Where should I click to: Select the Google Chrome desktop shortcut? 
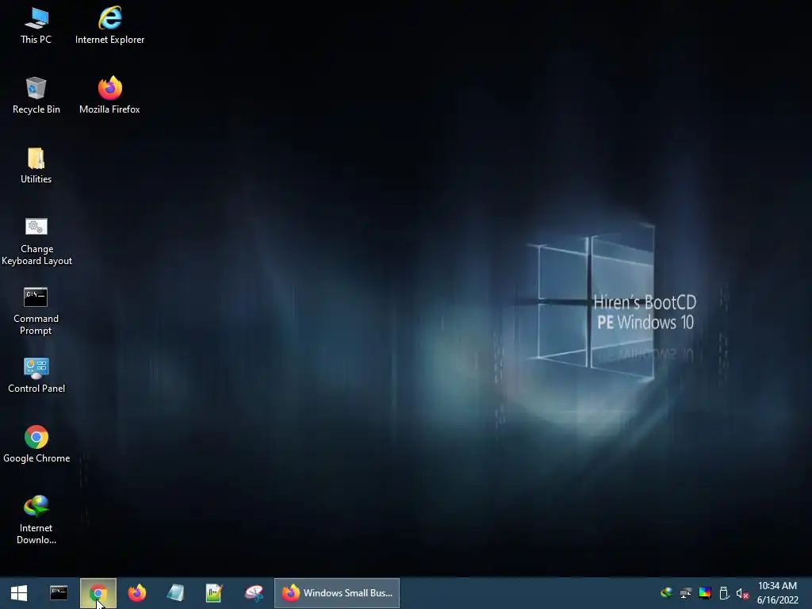36,445
